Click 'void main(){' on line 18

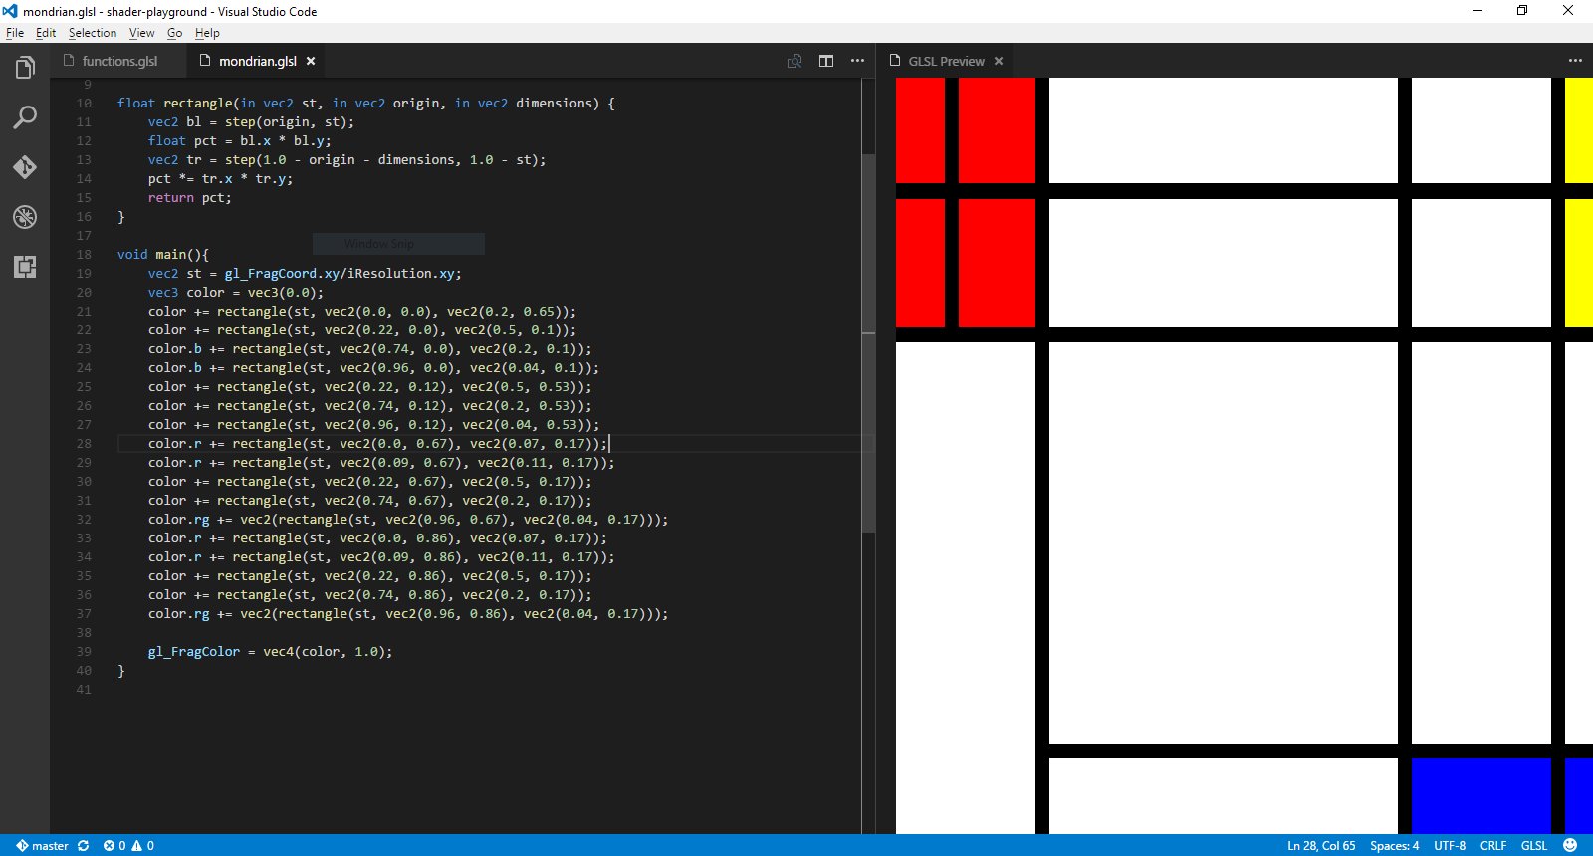(163, 255)
